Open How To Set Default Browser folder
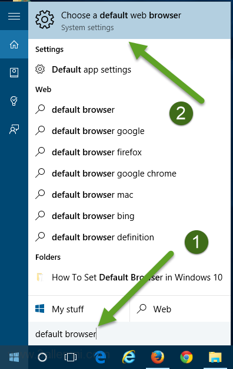The image size is (233, 369). click(x=129, y=277)
